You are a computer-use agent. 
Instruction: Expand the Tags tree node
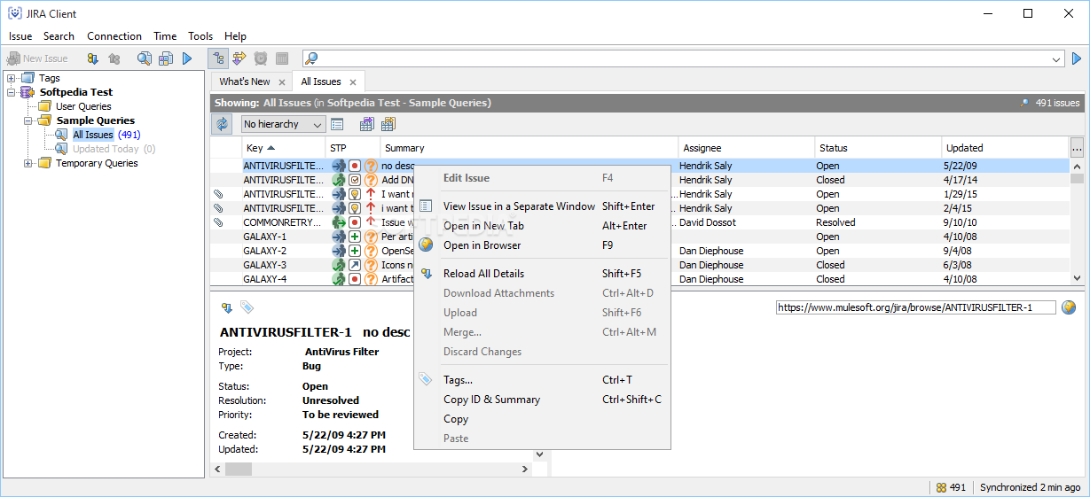12,78
